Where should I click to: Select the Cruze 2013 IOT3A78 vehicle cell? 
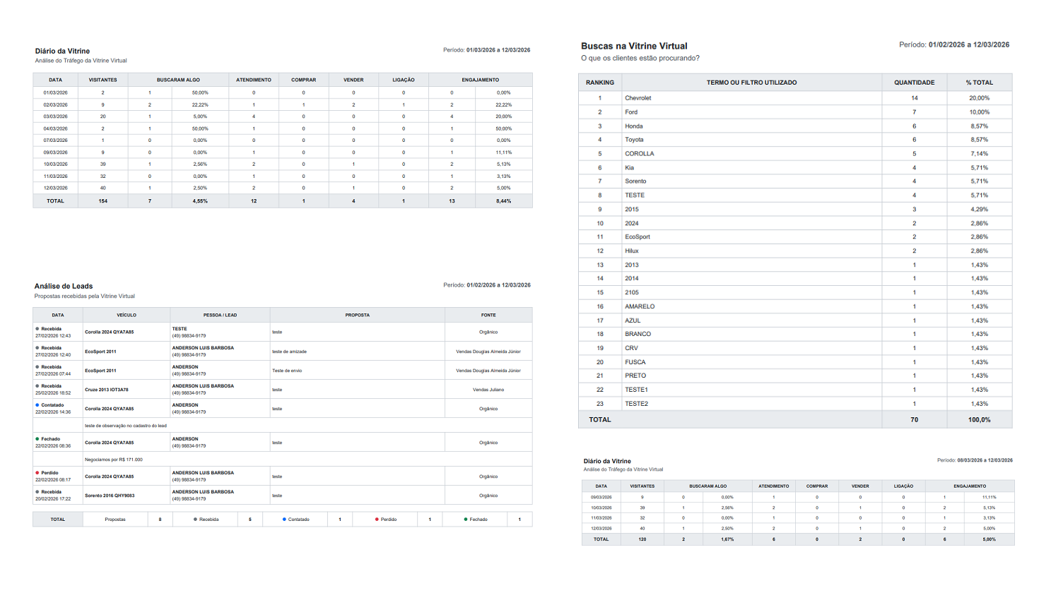(107, 390)
